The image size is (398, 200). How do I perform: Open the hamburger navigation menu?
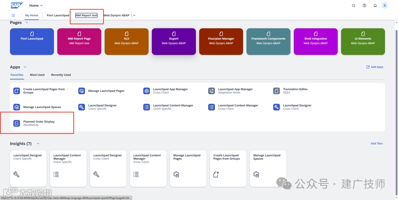[14, 15]
